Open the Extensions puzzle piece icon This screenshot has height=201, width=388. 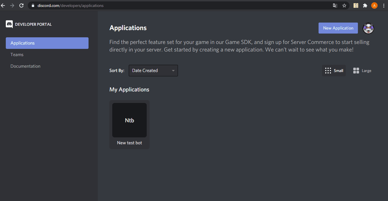365,5
